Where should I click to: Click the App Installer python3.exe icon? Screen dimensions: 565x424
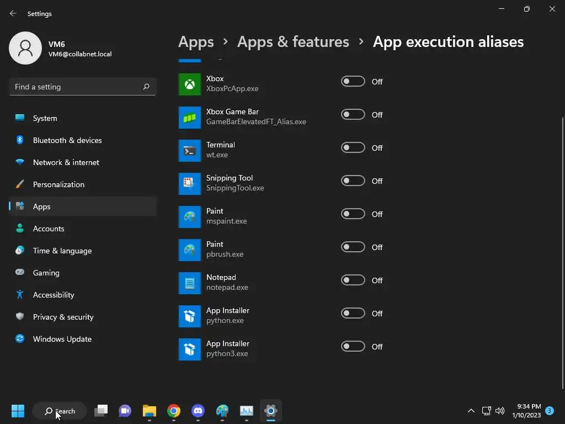[190, 349]
